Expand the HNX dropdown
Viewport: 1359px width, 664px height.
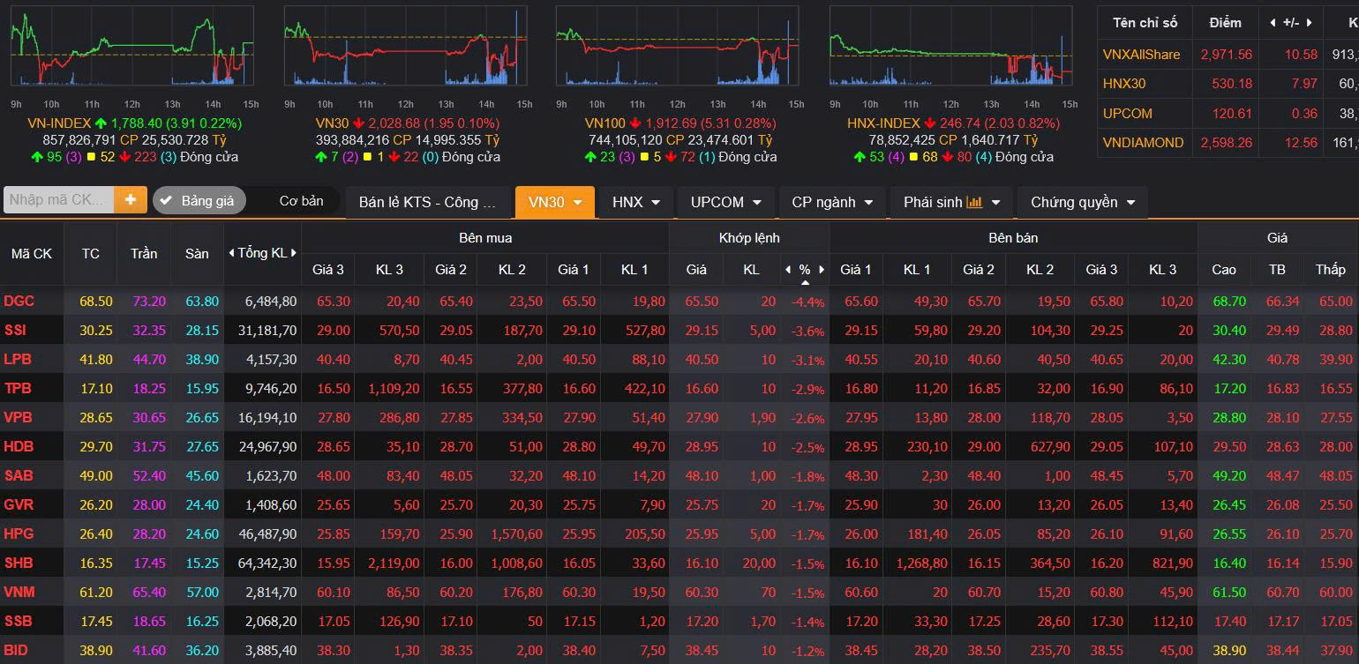[x=636, y=202]
